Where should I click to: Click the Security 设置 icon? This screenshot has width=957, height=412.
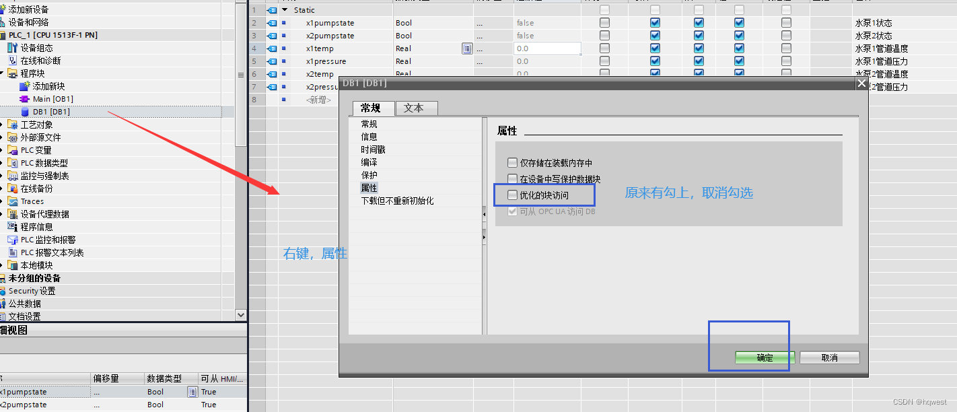point(3,291)
